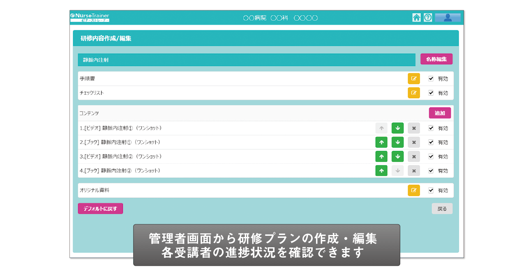Move item 1 video down
This screenshot has width=526, height=276.
[397, 128]
